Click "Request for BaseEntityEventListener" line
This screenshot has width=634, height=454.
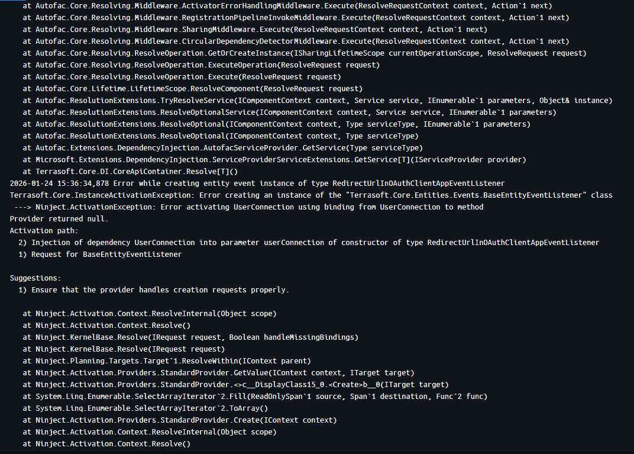pos(106,255)
